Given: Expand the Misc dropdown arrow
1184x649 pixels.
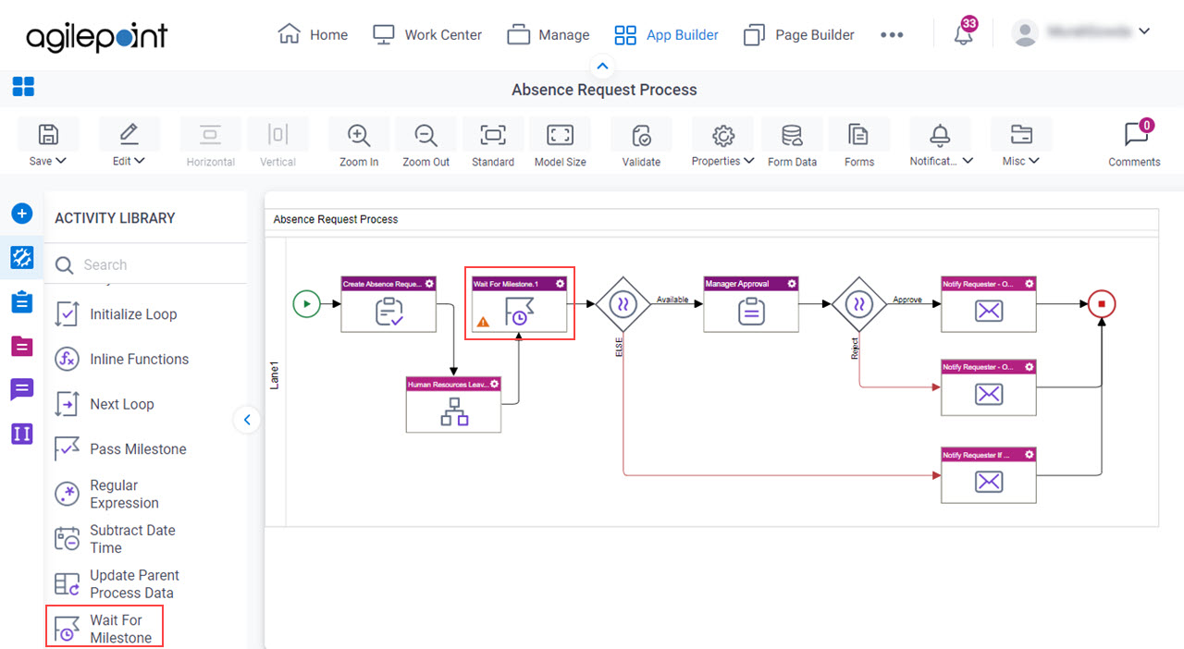Looking at the screenshot, I should pos(1034,161).
